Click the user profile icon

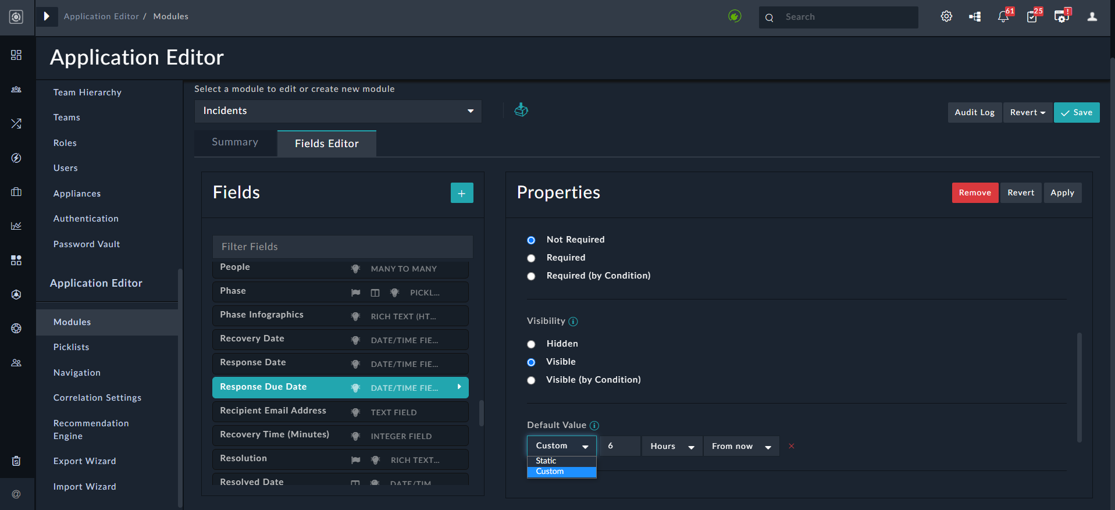tap(1092, 17)
